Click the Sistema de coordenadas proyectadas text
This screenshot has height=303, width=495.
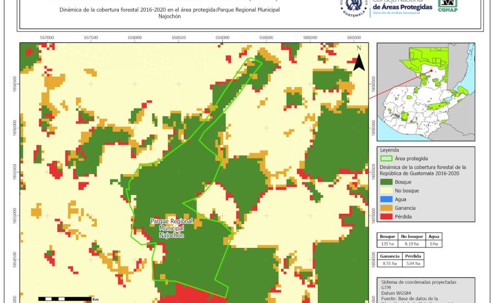(418, 282)
